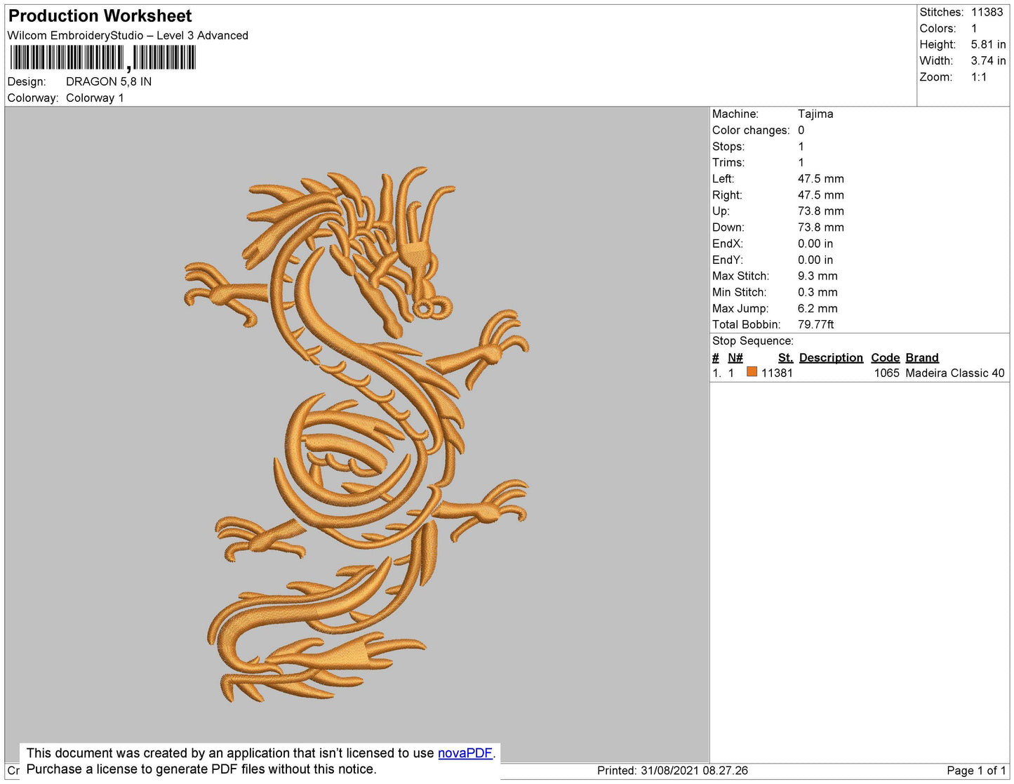Select the EndY value '0.00 in'
Screen dimensions: 1014x784
point(815,260)
